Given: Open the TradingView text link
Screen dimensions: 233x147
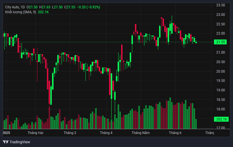Looking at the screenshot, I should [x=20, y=142].
